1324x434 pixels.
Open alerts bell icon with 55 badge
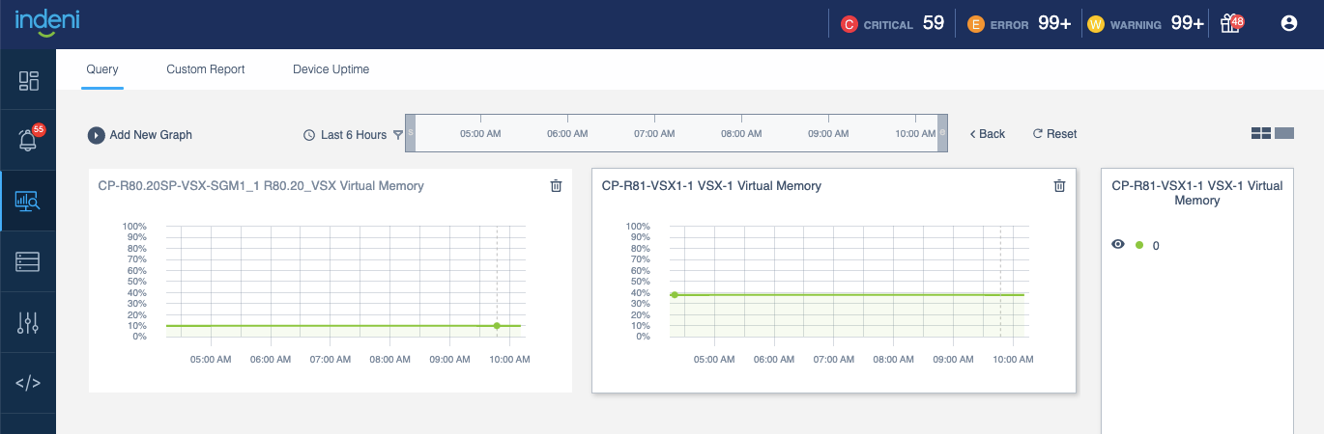click(x=28, y=141)
